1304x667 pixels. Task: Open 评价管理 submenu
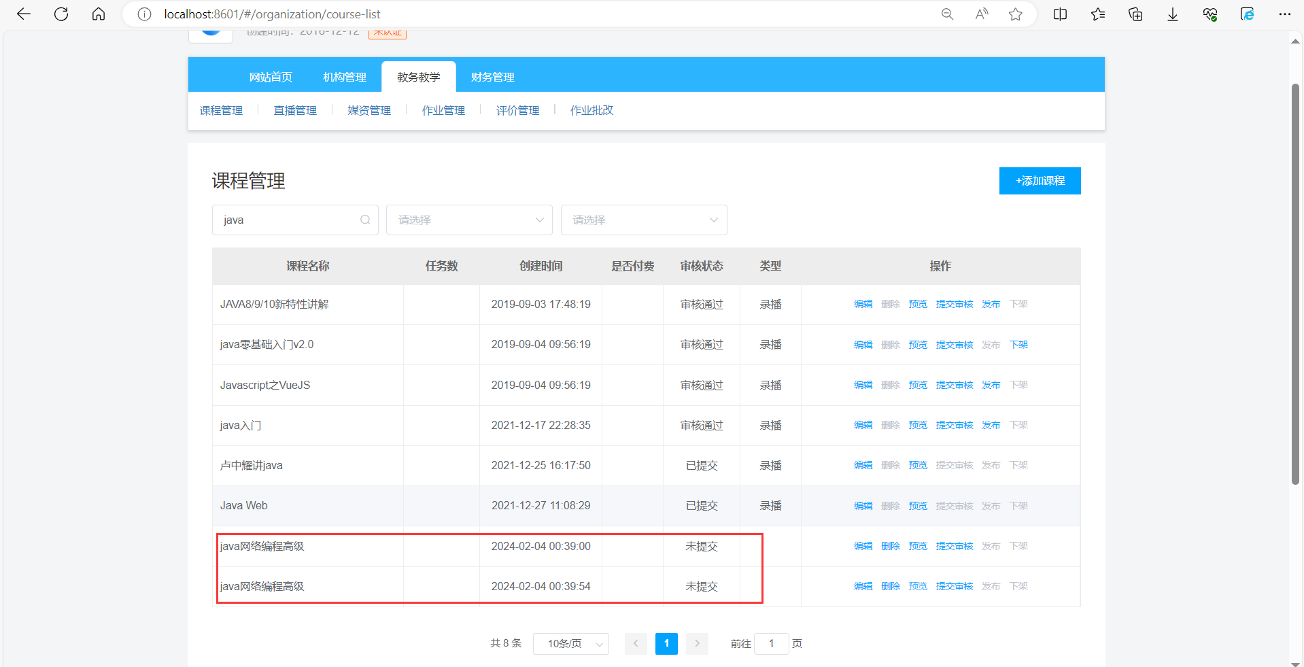(x=517, y=110)
